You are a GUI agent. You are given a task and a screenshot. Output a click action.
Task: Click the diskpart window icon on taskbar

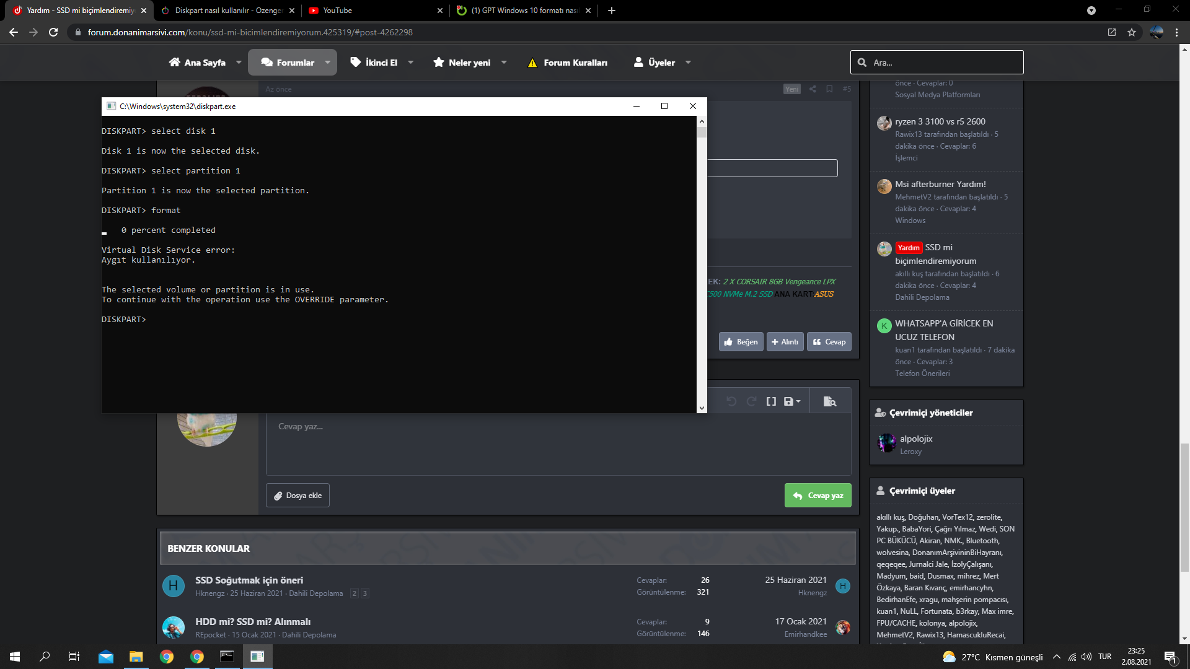pos(257,657)
